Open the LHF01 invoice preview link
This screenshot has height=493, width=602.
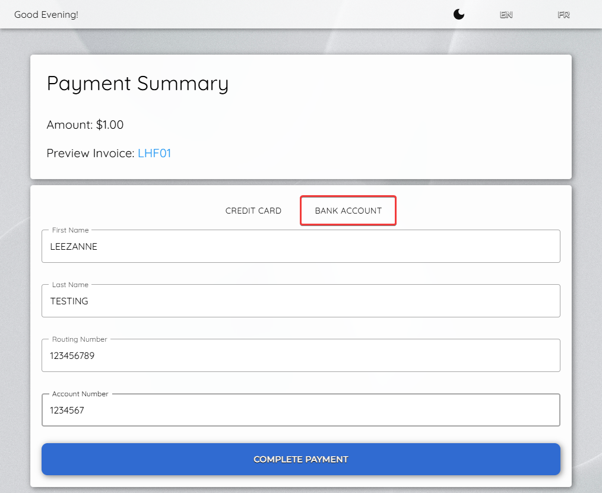(x=154, y=153)
